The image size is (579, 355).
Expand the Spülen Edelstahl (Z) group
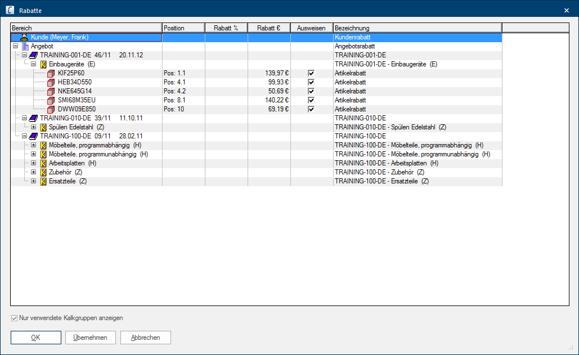pyautogui.click(x=34, y=127)
